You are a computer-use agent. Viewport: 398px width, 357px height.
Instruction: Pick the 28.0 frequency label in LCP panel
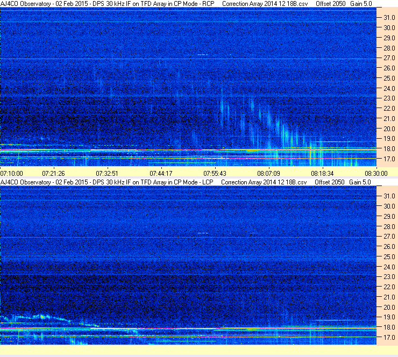389,226
